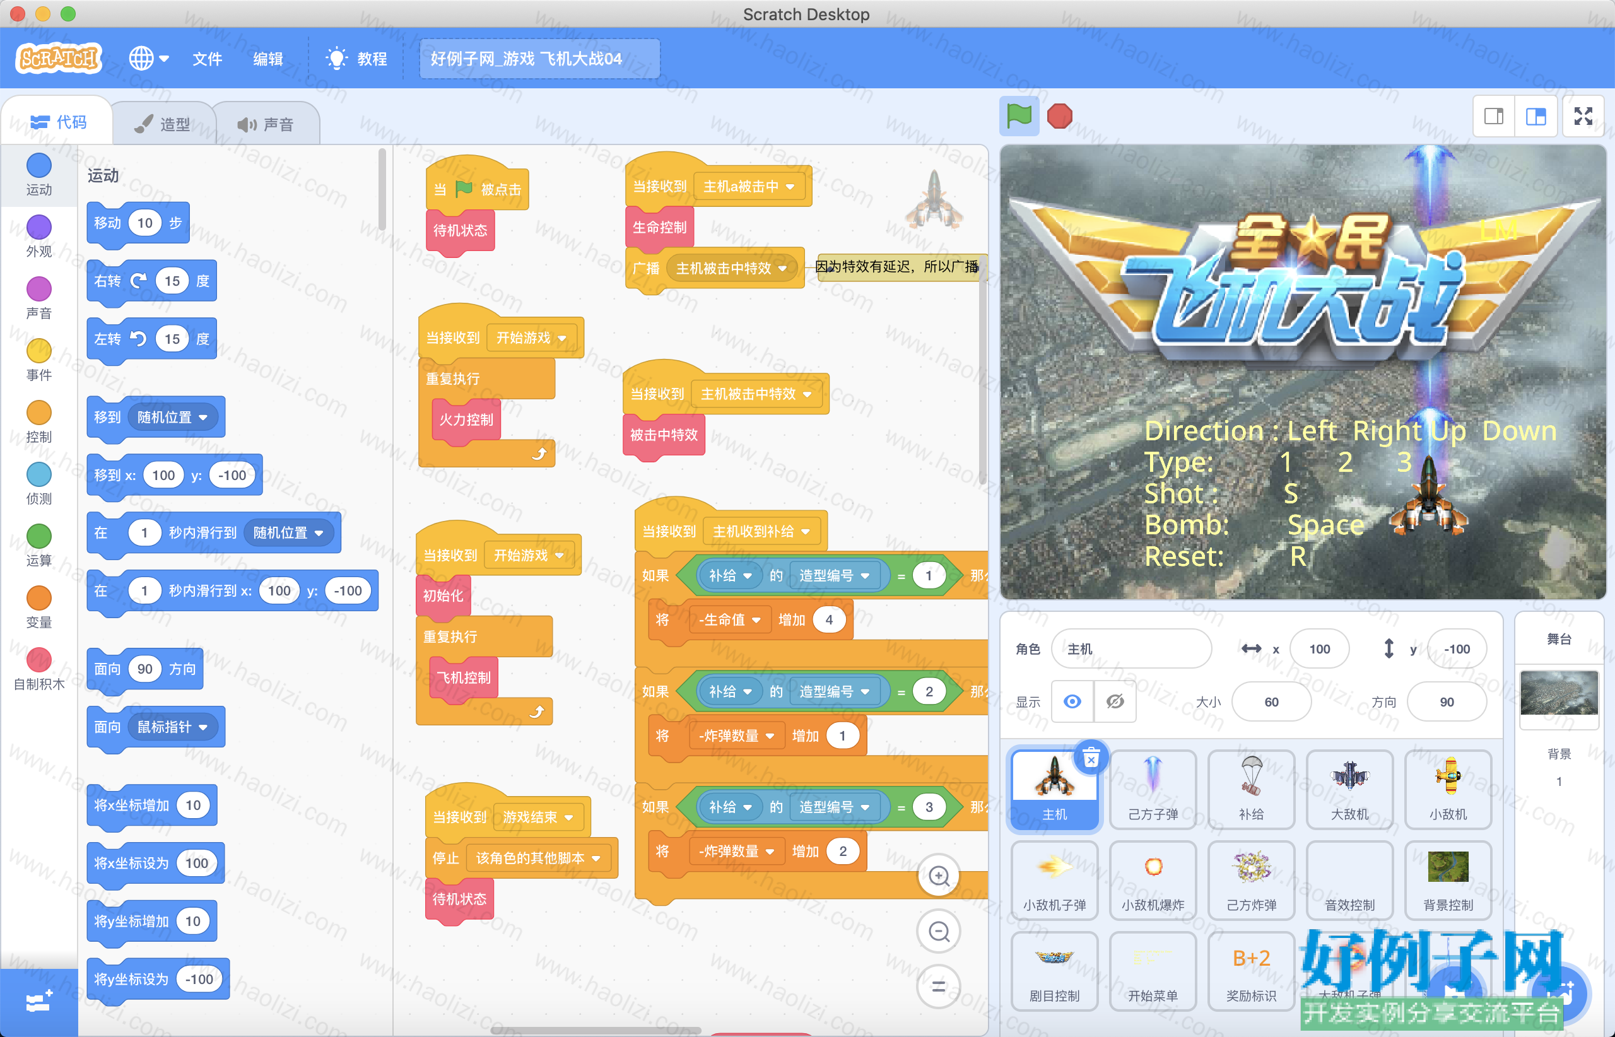Hide the sprite with crossed-eye button
The width and height of the screenshot is (1615, 1037).
point(1115,701)
